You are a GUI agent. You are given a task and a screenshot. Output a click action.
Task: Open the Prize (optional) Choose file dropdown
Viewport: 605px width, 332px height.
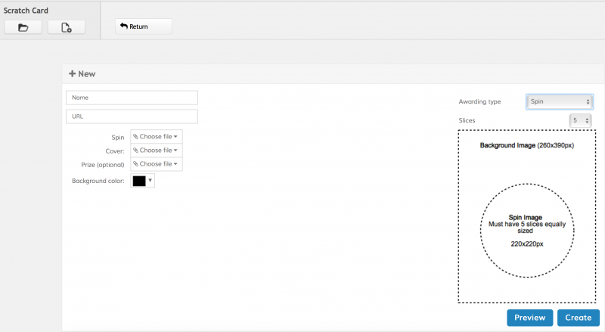click(156, 164)
